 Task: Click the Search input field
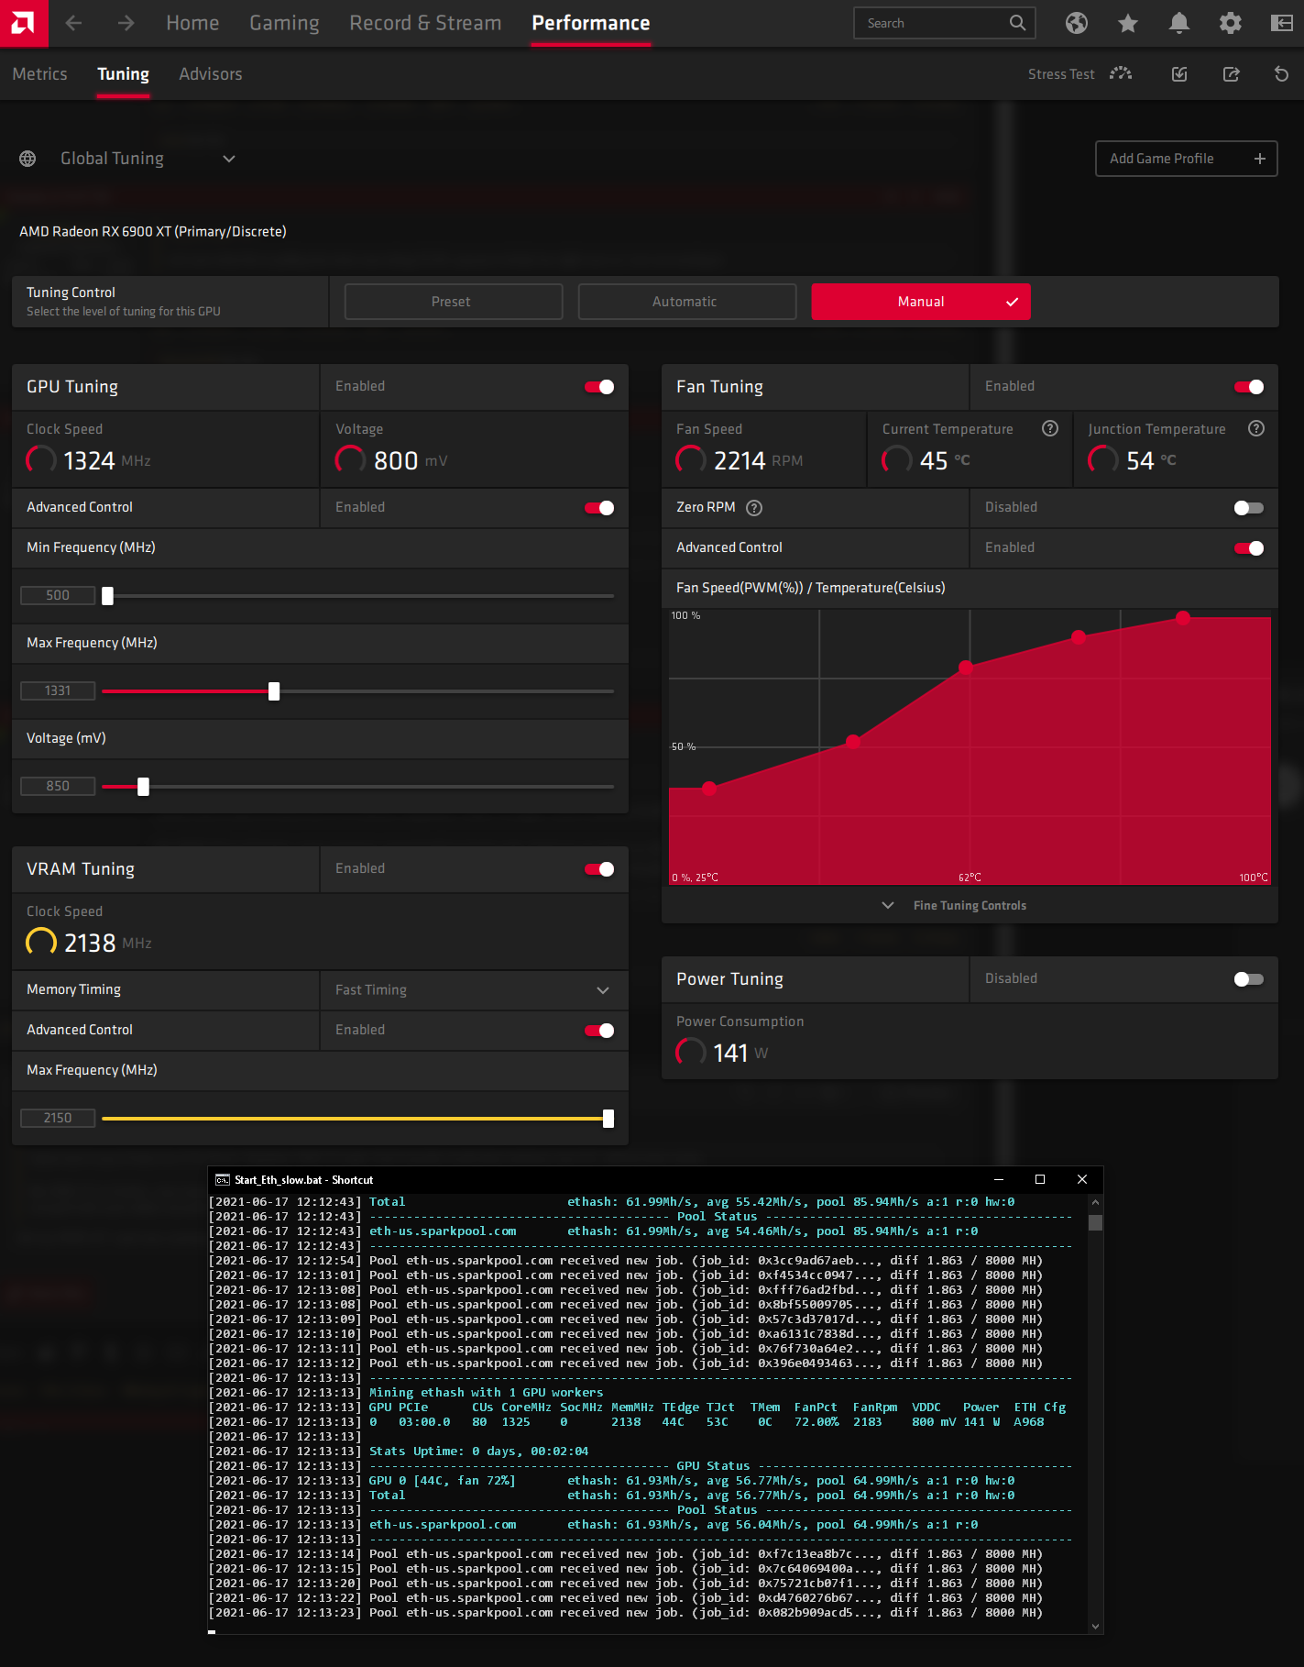pyautogui.click(x=945, y=23)
